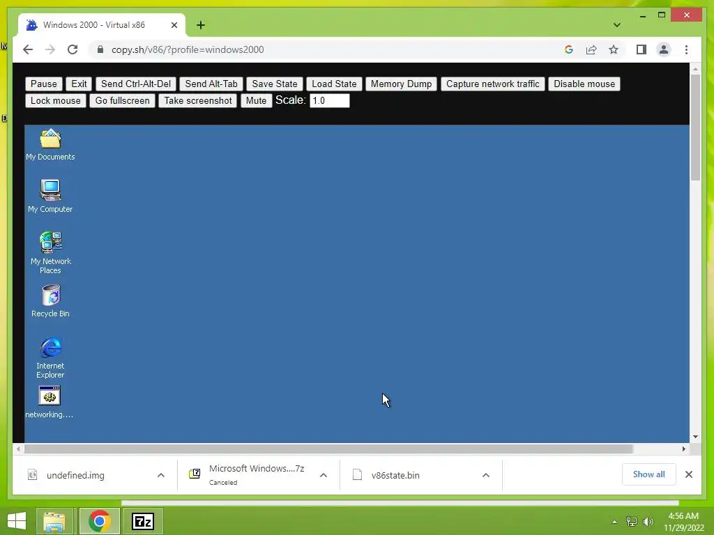Open My Computer desktop icon
Image resolution: width=714 pixels, height=535 pixels.
[50, 196]
